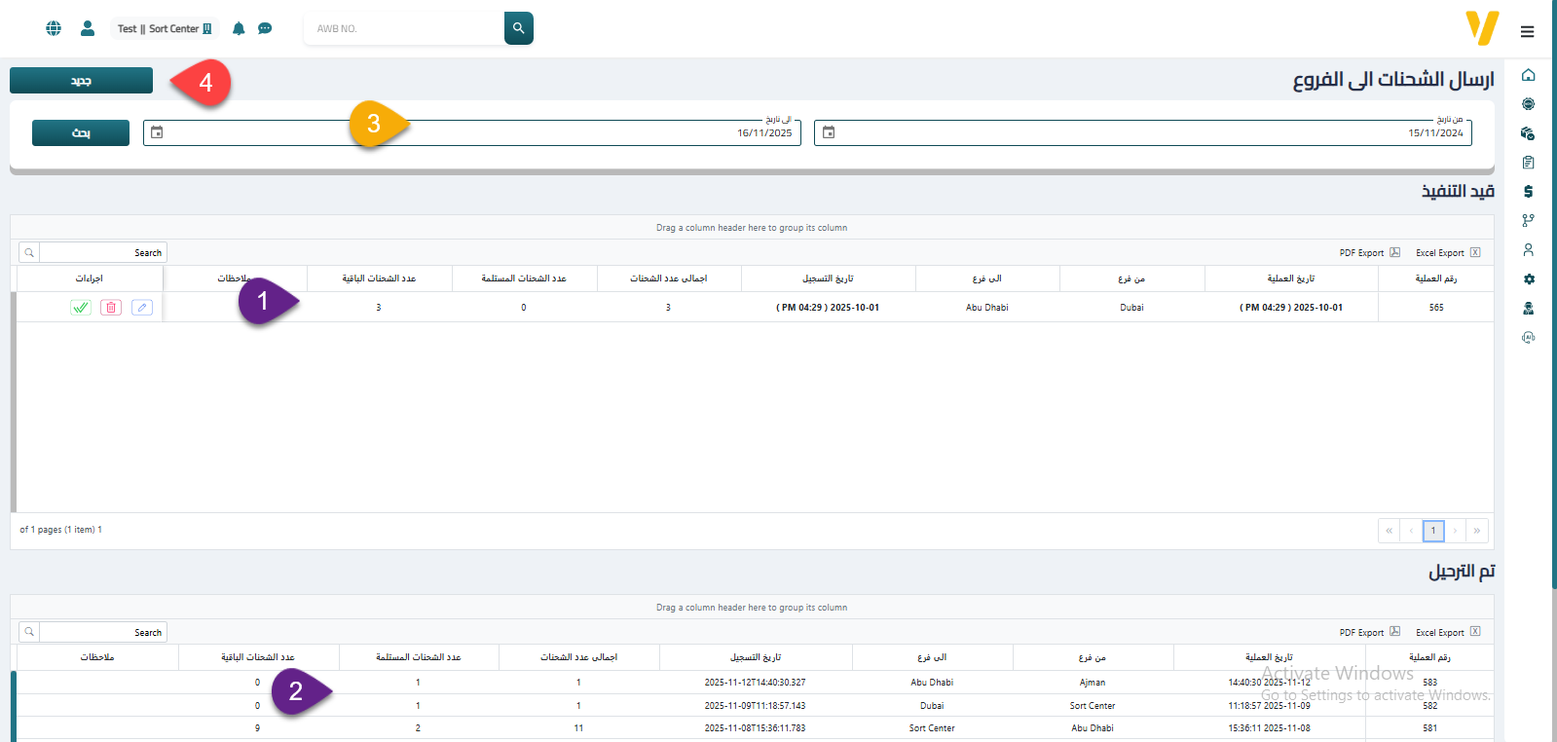Expand the Test || Sort Center branch selector
Image resolution: width=1557 pixels, height=742 pixels.
point(164,28)
